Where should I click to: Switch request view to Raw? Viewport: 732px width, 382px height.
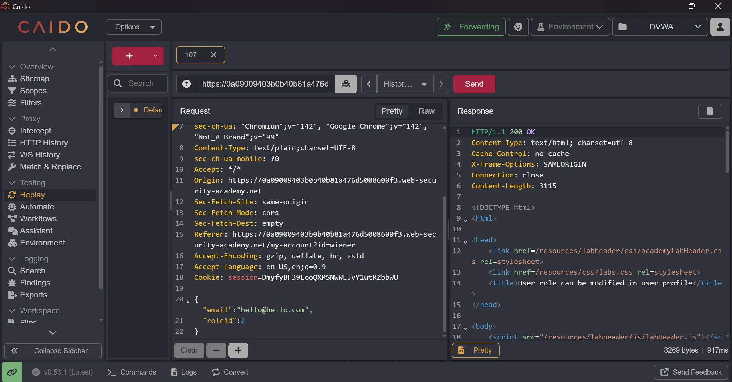(x=426, y=111)
